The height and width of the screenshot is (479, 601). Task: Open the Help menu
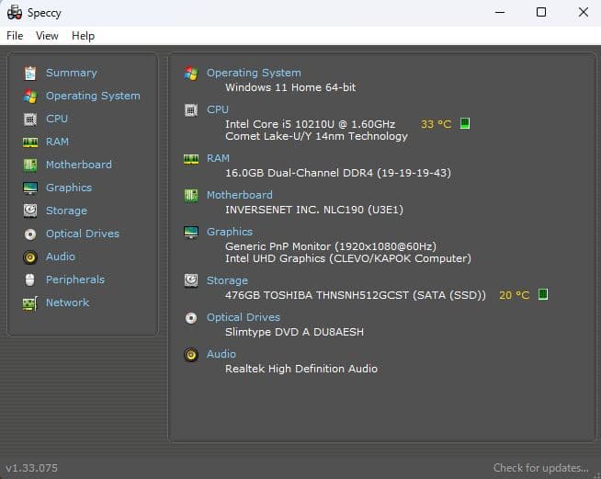(84, 36)
